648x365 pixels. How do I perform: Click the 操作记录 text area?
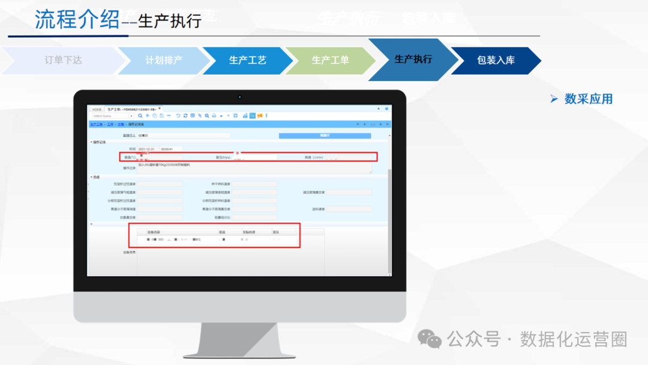[254, 167]
